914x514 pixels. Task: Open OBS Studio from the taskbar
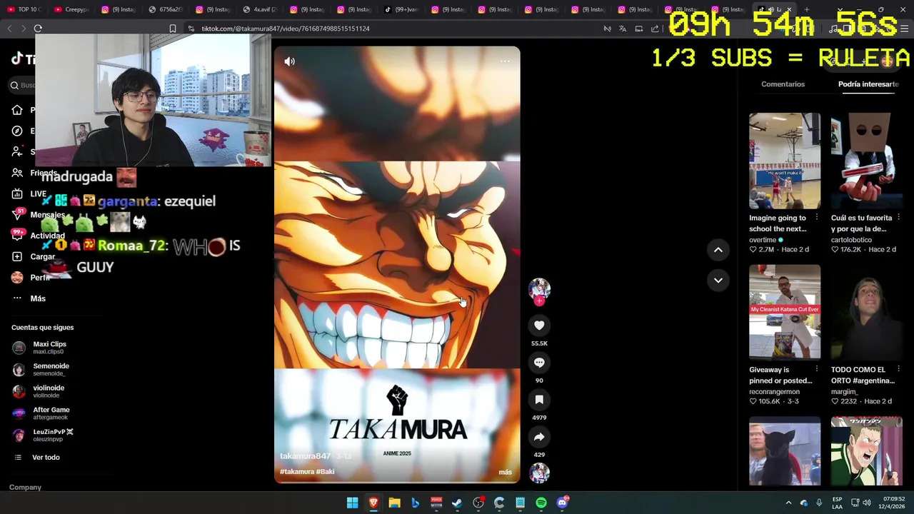click(x=478, y=503)
